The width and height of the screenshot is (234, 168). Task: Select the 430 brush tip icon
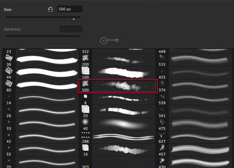click(162, 160)
